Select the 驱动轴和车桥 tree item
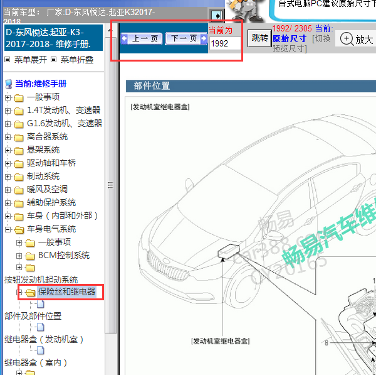Viewport: 376px width, 375px height. 51,163
